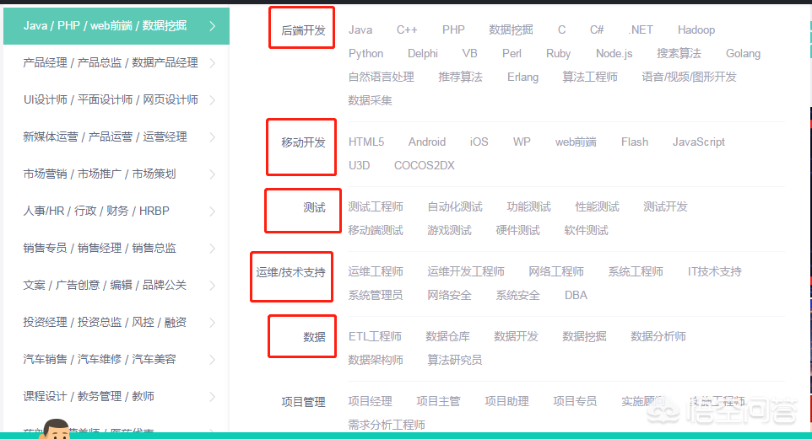The width and height of the screenshot is (812, 439).
Task: Expand 产品经理 / 产品总监 category chevron
Action: click(213, 63)
